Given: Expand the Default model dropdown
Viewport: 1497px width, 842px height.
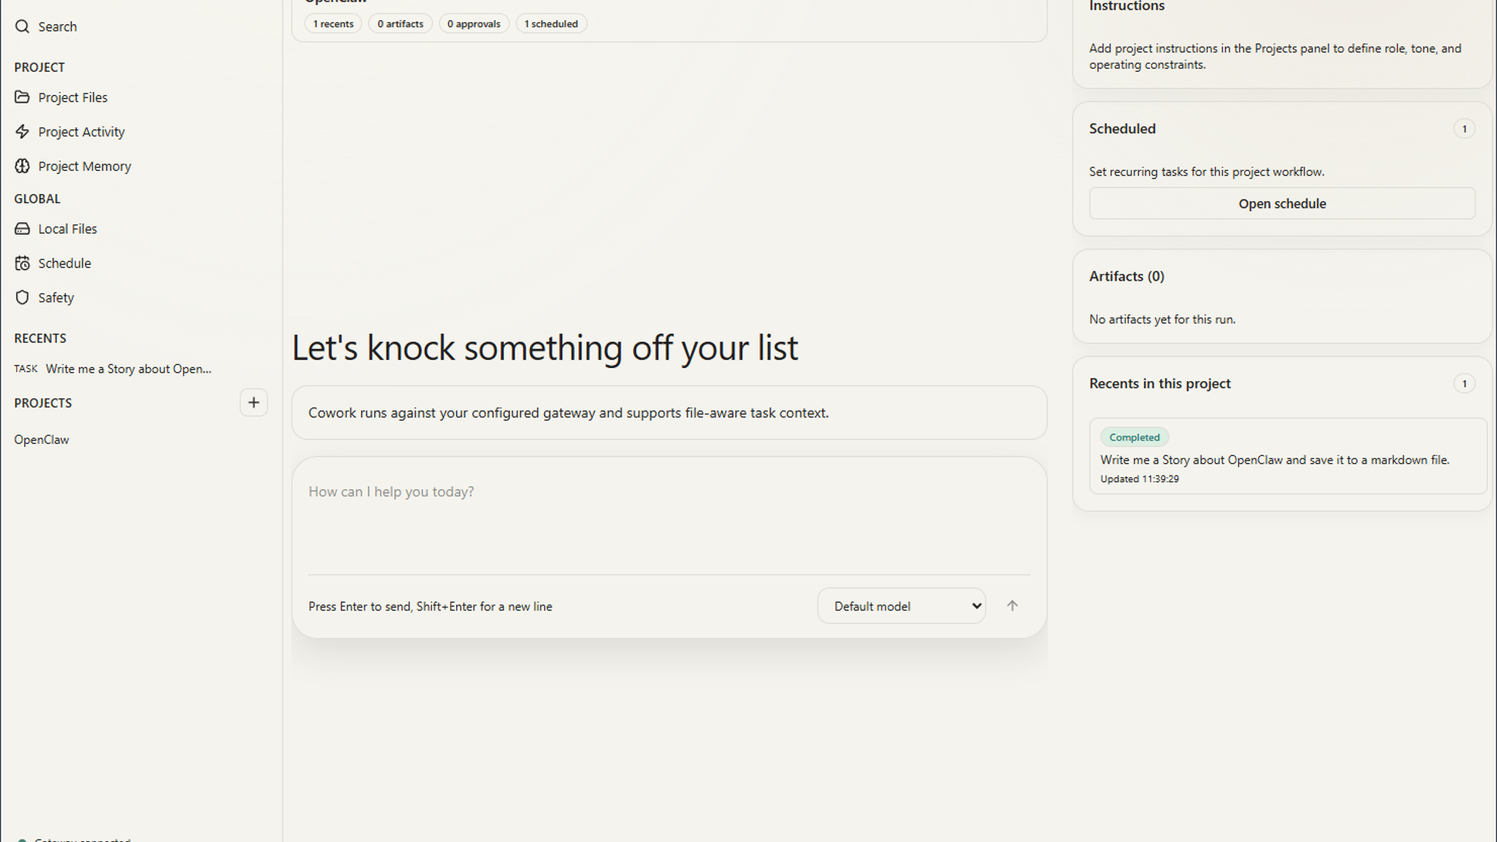Looking at the screenshot, I should point(901,606).
